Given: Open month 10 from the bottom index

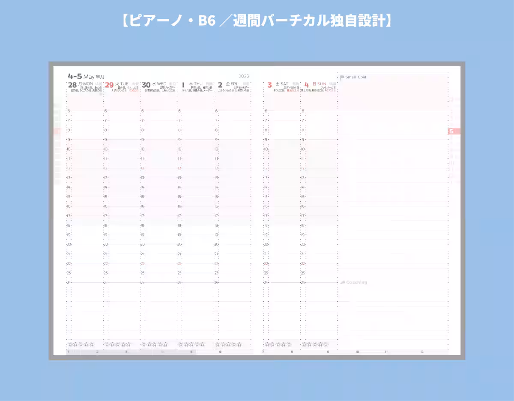Looking at the screenshot, I should pyautogui.click(x=357, y=352).
